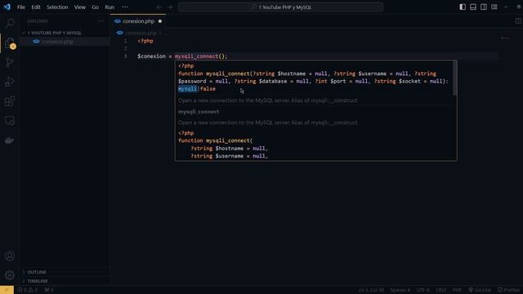Click the remote window indicator in status bar
Viewport: 523px width, 294px height.
tap(7, 290)
